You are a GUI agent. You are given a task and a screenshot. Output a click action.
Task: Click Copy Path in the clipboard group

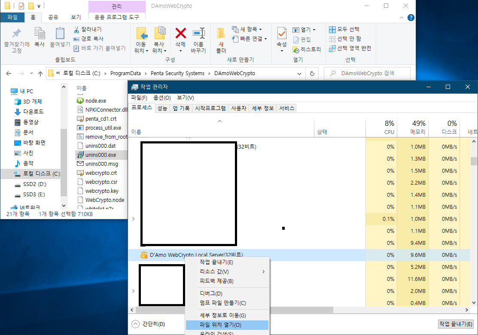[x=89, y=39]
